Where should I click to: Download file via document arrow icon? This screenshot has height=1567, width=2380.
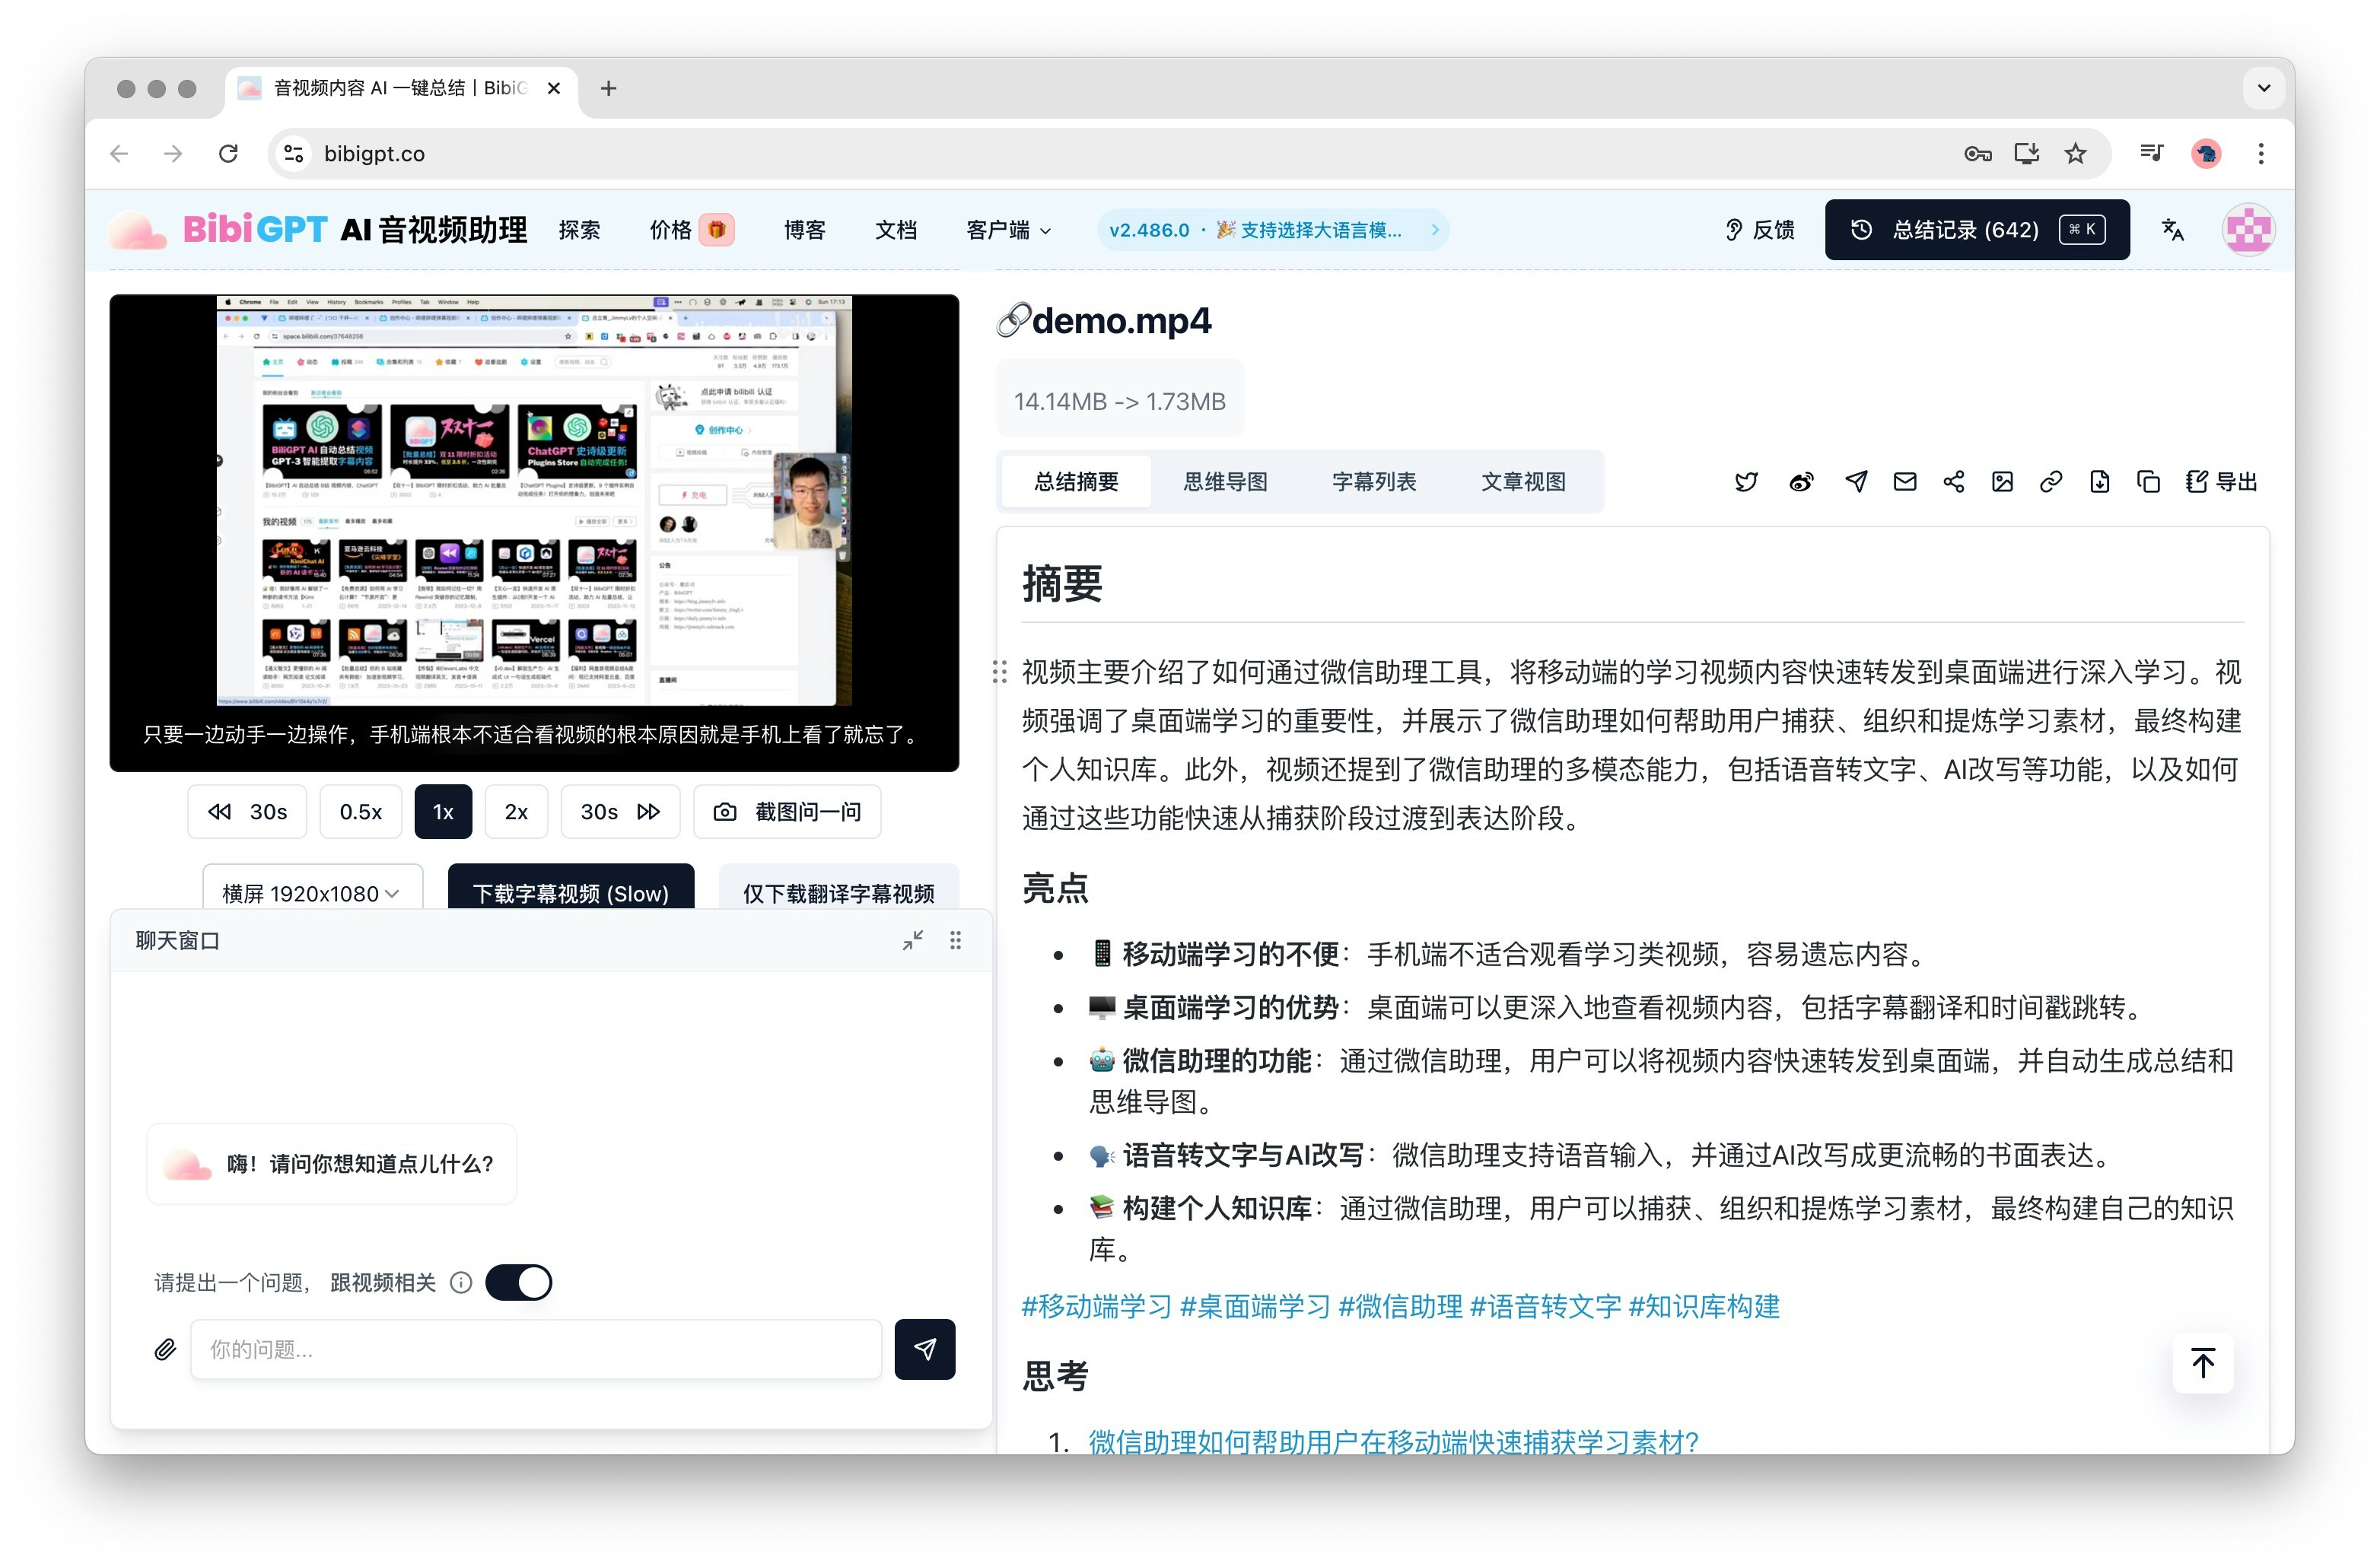2099,483
